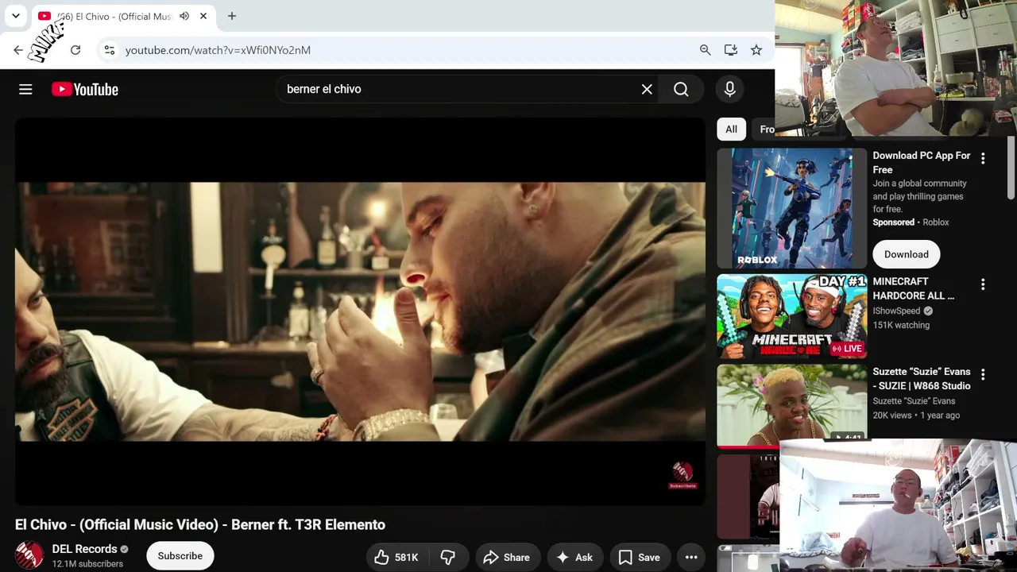View site information for youtube.com
1017x572 pixels.
point(109,50)
